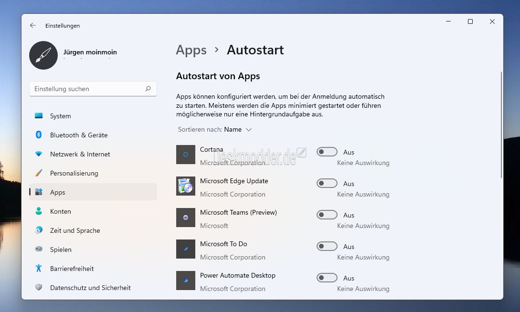The height and width of the screenshot is (312, 520).
Task: Click the Microsoft To Do app icon
Action: (x=186, y=249)
